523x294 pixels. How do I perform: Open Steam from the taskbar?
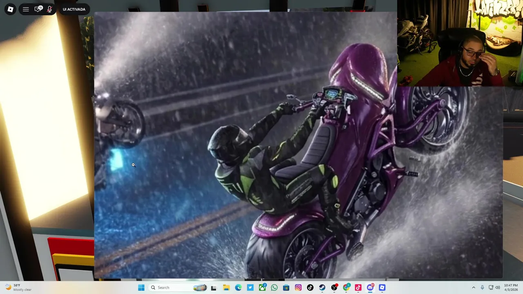click(322, 287)
